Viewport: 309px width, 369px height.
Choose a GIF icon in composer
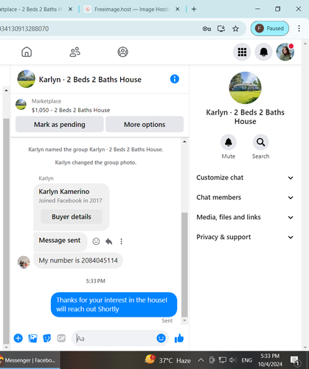[61, 338]
